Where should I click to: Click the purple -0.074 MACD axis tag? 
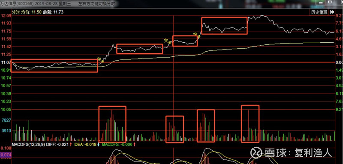[6, 155]
